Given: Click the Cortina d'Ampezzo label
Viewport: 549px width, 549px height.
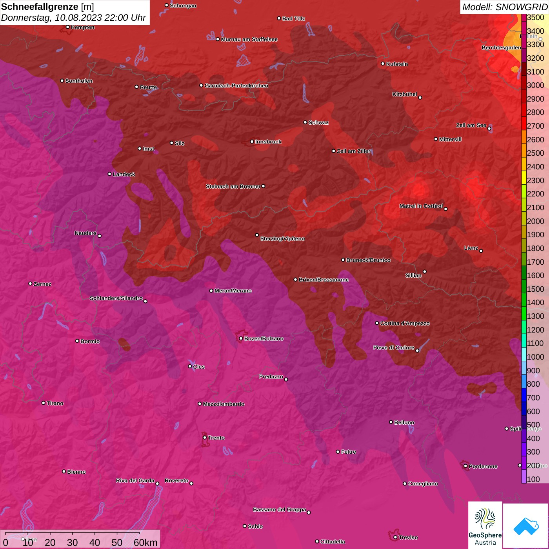Looking at the screenshot, I should pyautogui.click(x=405, y=323).
